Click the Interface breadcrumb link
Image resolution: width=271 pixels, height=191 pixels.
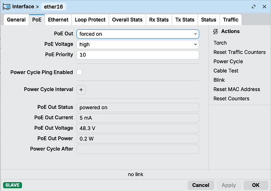(x=23, y=7)
